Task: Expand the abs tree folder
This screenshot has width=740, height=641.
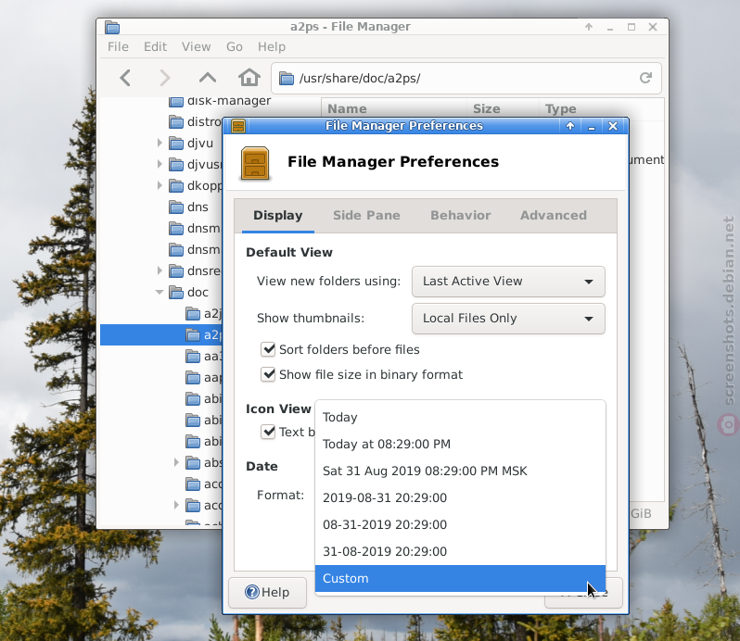Action: click(x=176, y=463)
